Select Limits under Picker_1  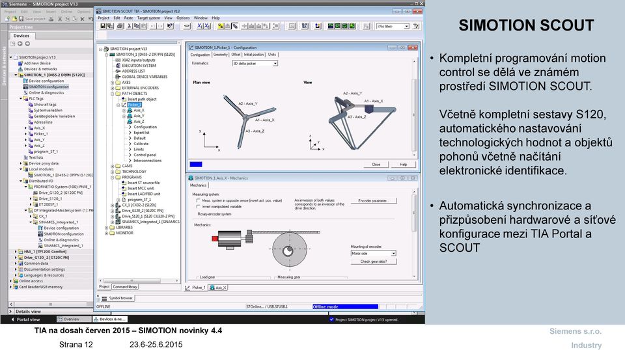pyautogui.click(x=139, y=150)
